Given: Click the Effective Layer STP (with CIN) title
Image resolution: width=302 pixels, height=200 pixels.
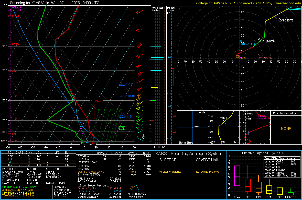Looking at the screenshot, I should coord(264,153).
